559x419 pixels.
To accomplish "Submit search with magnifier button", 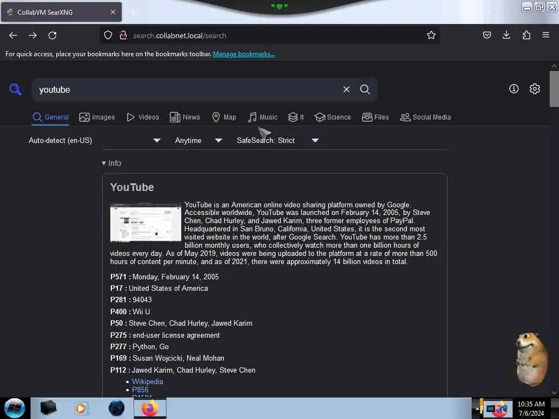I will [x=365, y=89].
